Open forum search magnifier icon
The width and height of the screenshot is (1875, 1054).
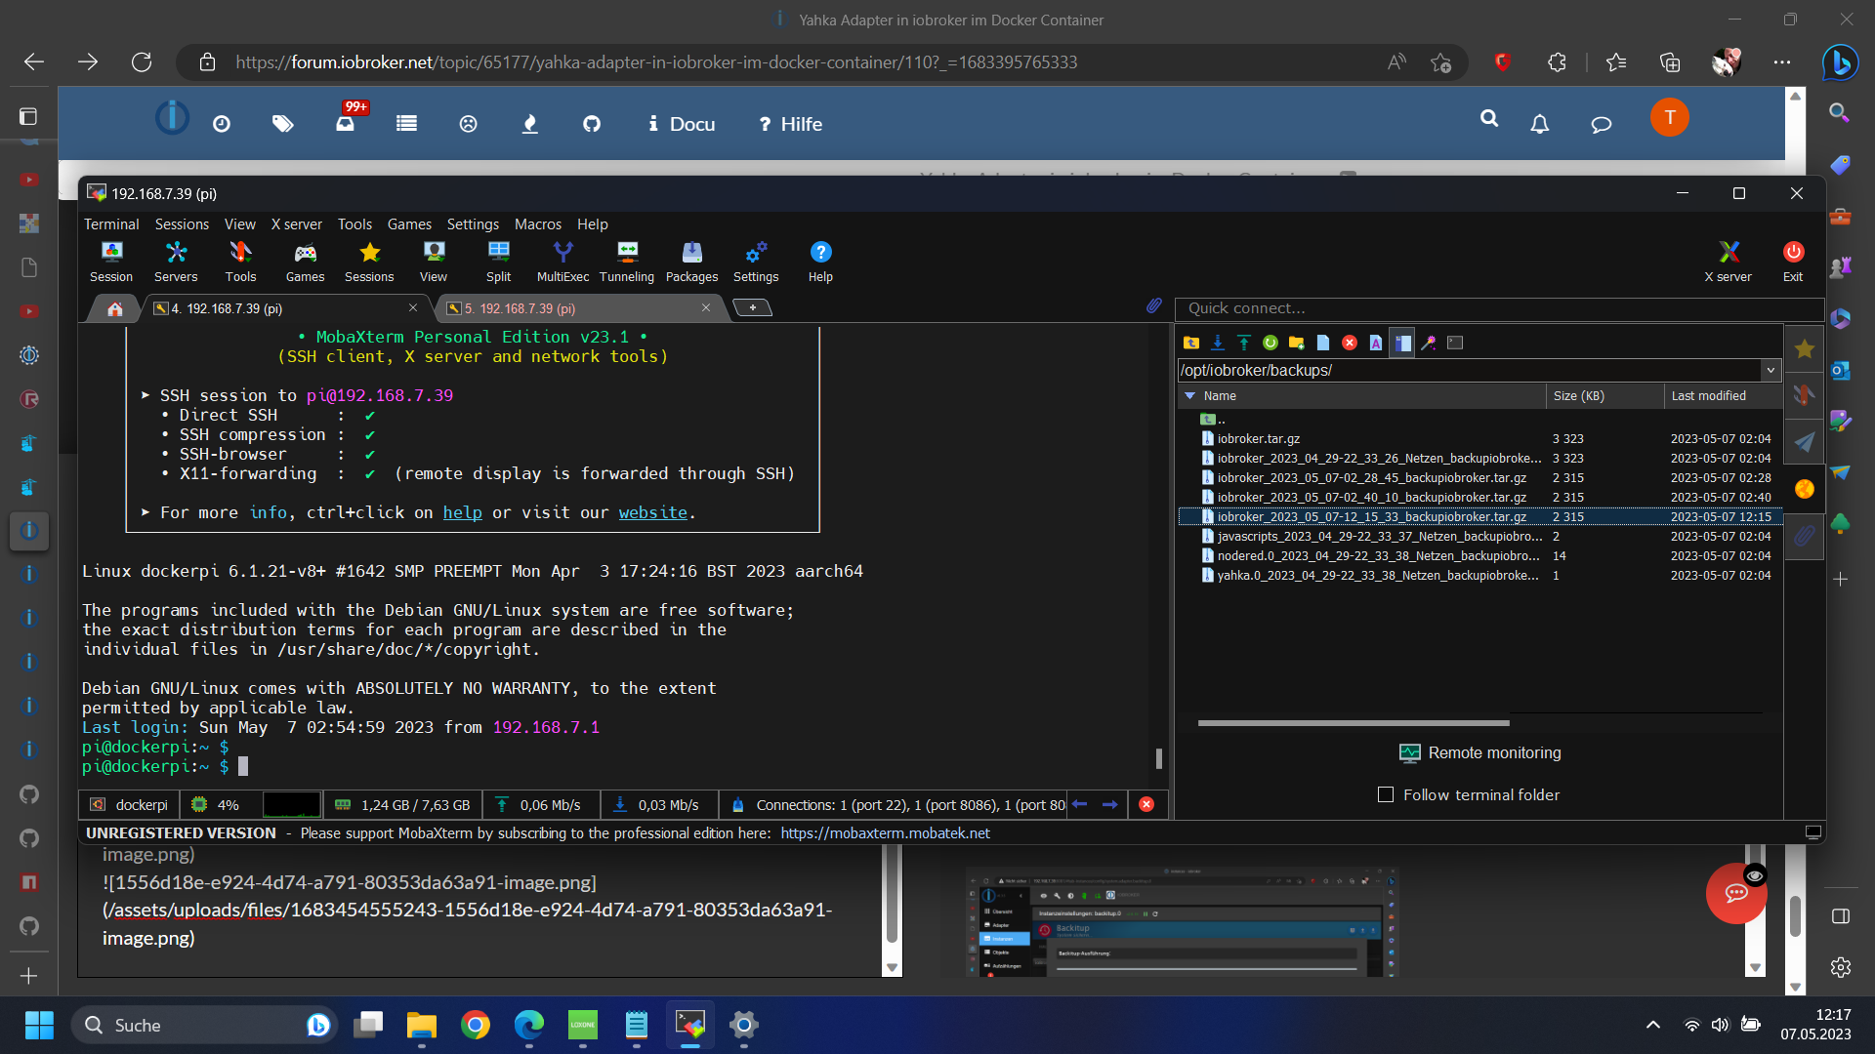tap(1488, 118)
